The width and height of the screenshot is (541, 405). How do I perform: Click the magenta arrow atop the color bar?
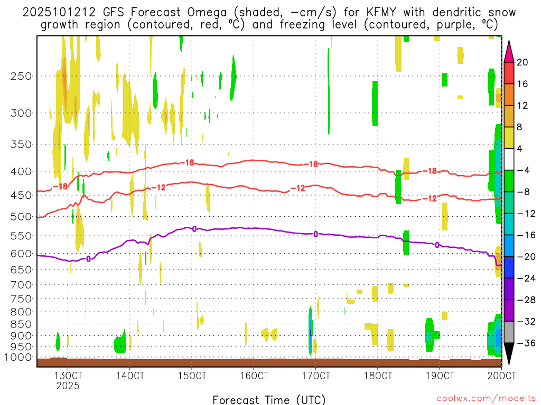pos(509,52)
